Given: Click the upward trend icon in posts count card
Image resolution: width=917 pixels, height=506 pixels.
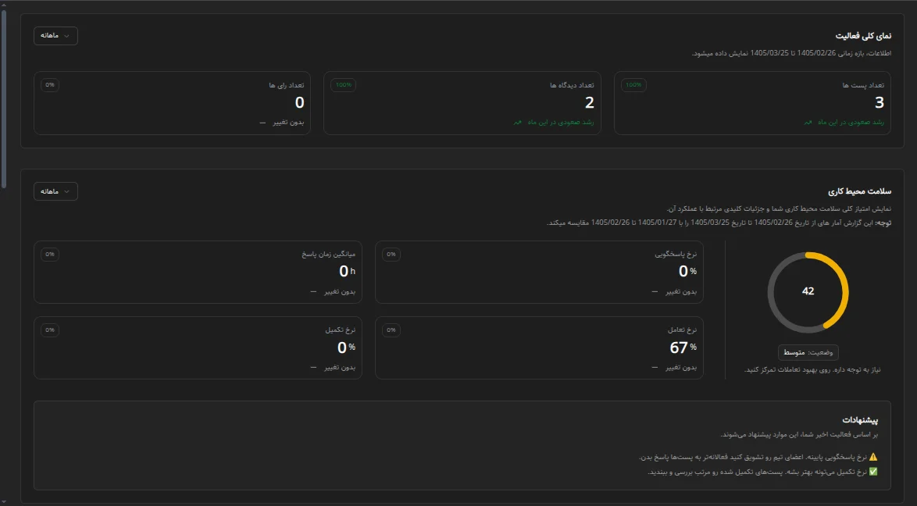Looking at the screenshot, I should [808, 123].
